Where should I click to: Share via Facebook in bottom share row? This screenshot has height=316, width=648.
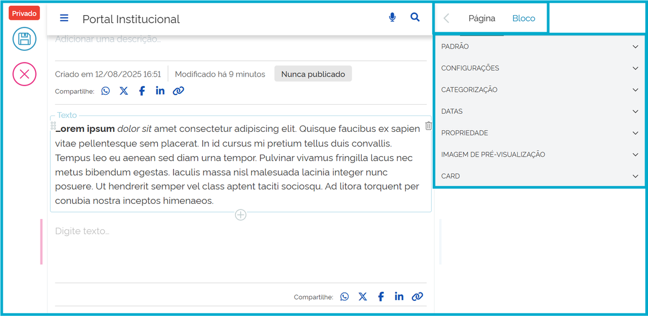click(x=381, y=296)
